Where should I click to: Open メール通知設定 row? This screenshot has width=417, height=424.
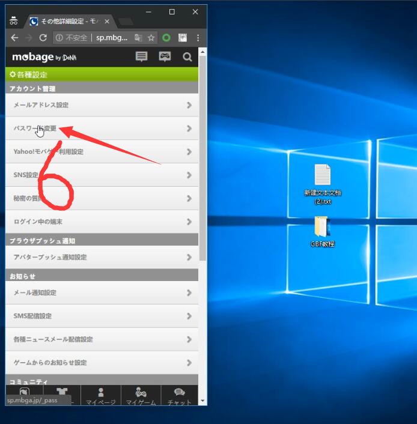tap(102, 293)
